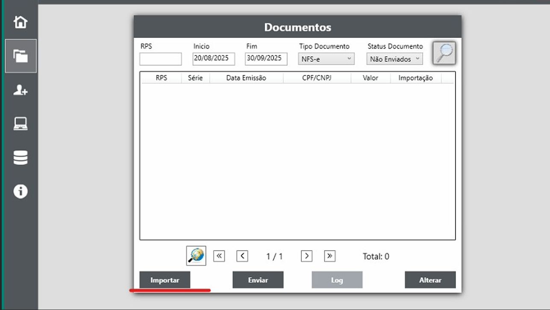
Task: Click the information sidebar icon
Action: click(21, 191)
